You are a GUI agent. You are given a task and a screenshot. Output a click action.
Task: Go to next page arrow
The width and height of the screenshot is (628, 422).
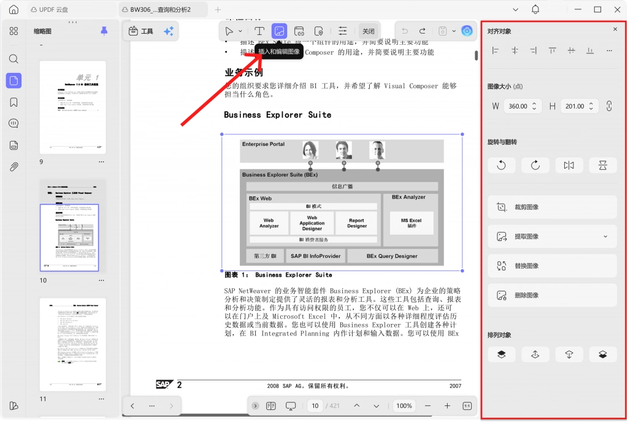click(x=377, y=406)
